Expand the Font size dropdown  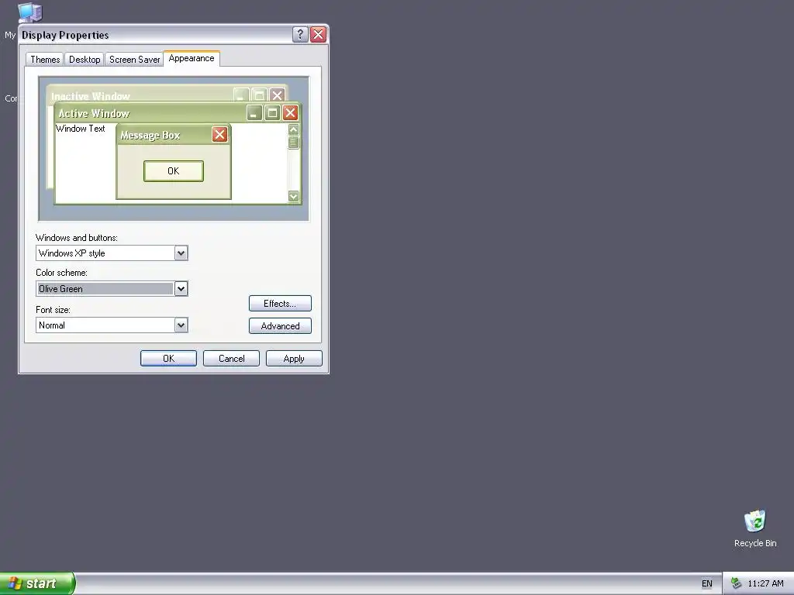[181, 325]
